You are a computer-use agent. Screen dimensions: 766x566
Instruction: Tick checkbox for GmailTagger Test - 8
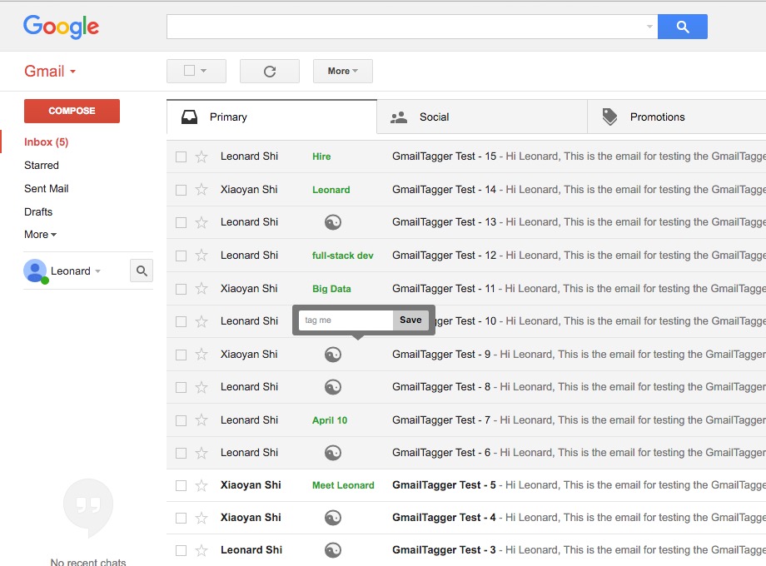pos(182,387)
